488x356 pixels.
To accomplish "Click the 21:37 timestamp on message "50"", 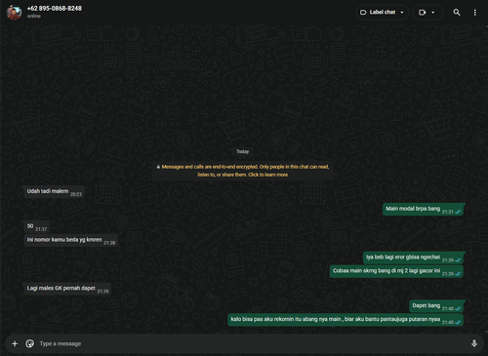I will click(x=41, y=229).
